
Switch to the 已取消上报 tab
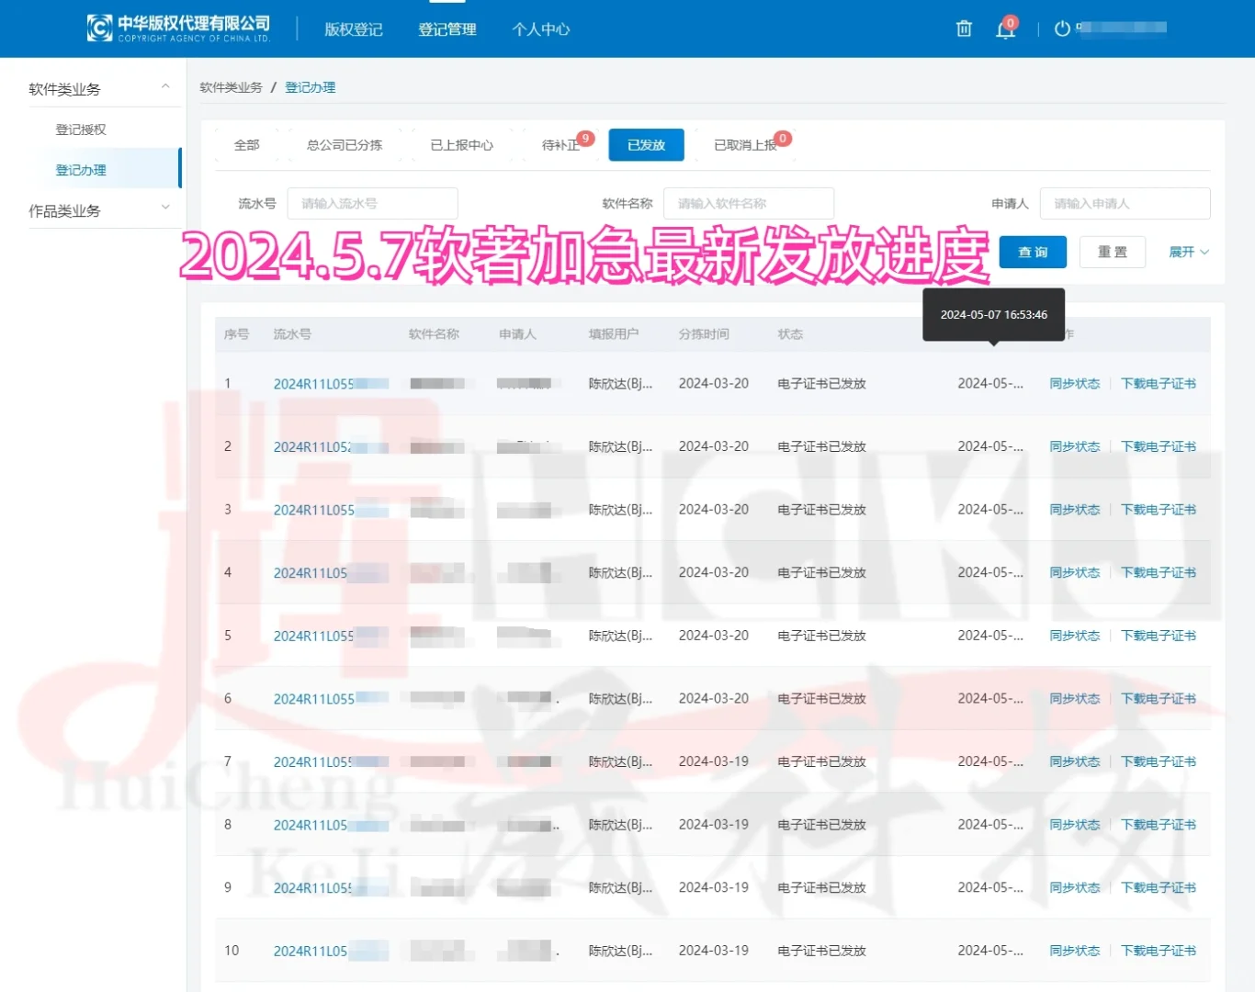[x=744, y=144]
